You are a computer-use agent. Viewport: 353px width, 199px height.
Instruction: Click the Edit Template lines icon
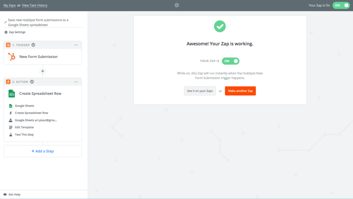coord(11,127)
